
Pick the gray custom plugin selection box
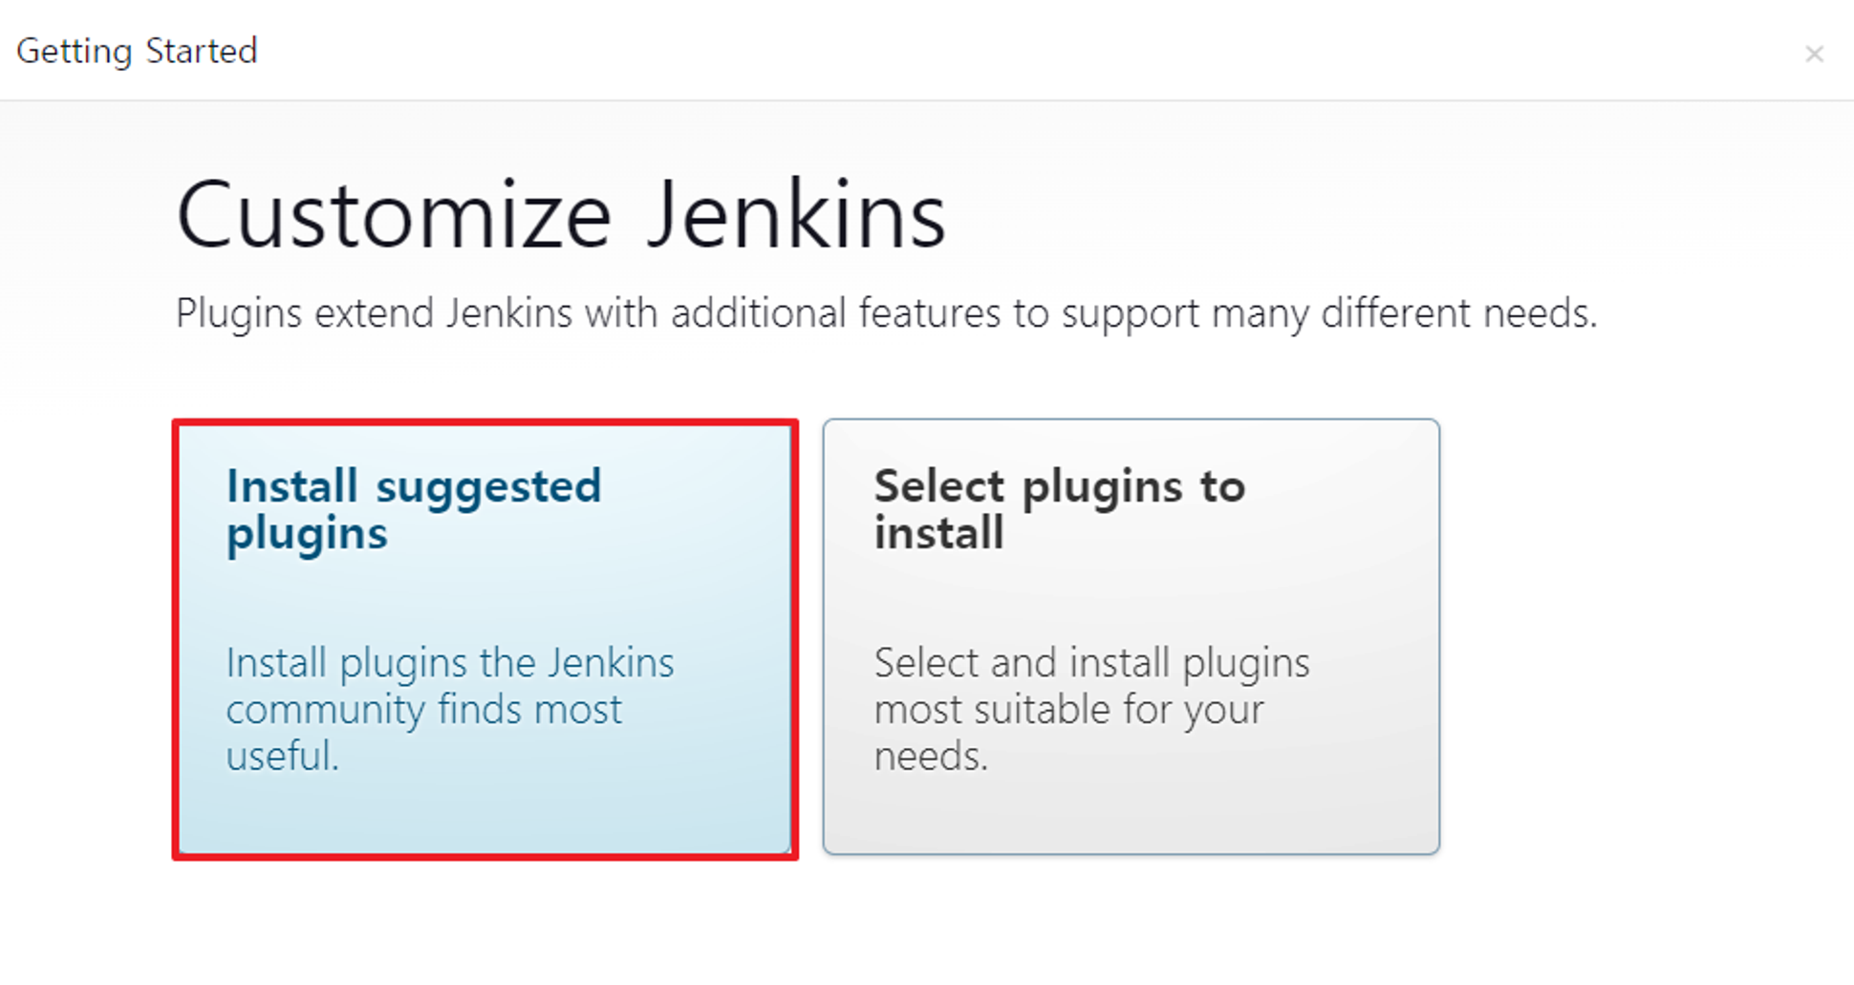pyautogui.click(x=1132, y=636)
